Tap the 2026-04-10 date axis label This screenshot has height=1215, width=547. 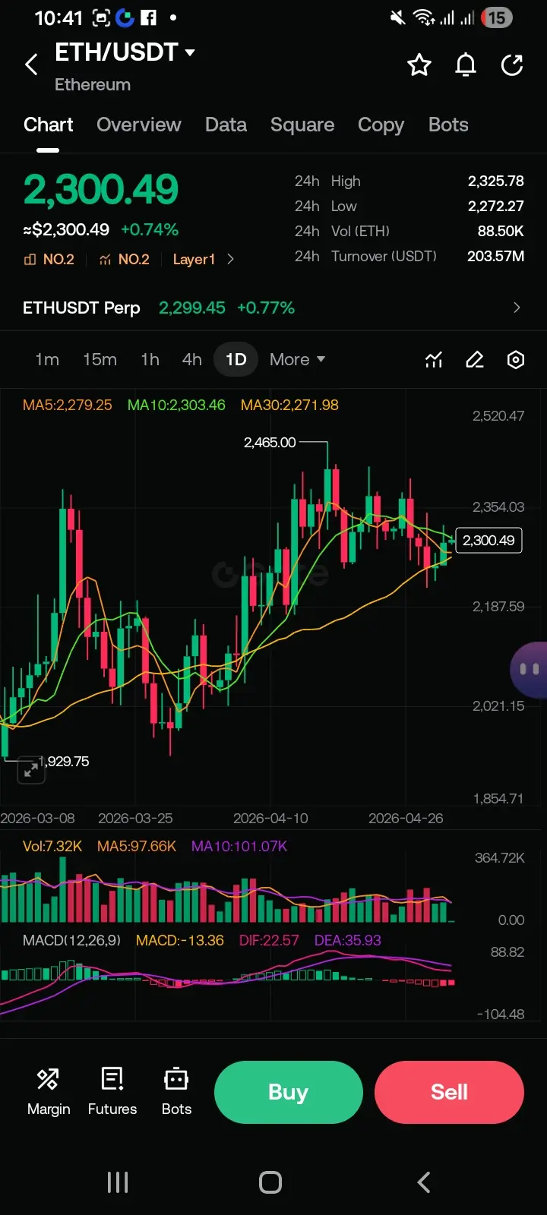[270, 818]
